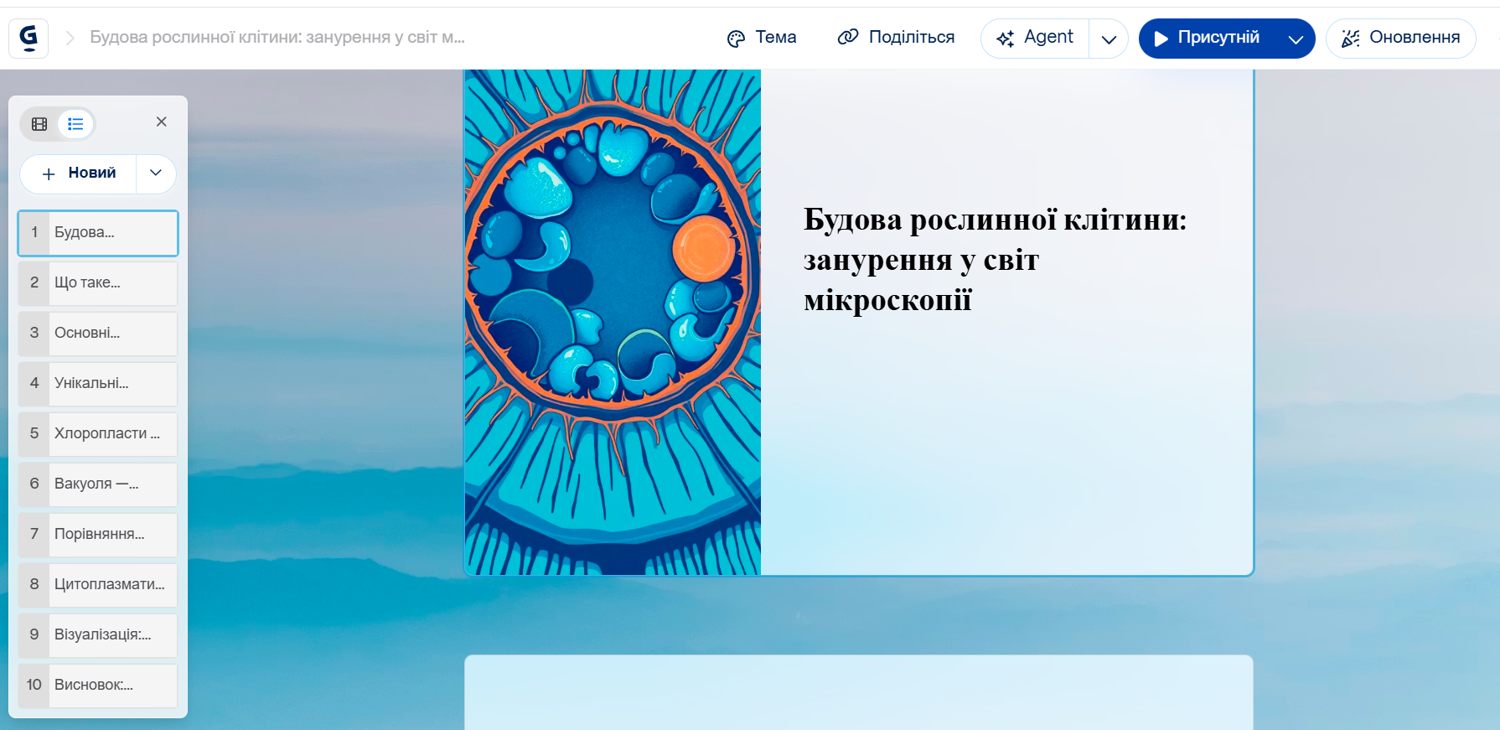Click the Поділіться share link button
The image size is (1500, 730).
tap(896, 38)
